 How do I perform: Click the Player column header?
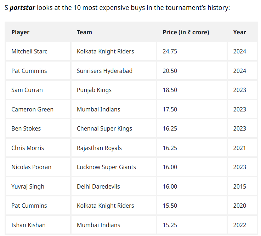(x=21, y=32)
